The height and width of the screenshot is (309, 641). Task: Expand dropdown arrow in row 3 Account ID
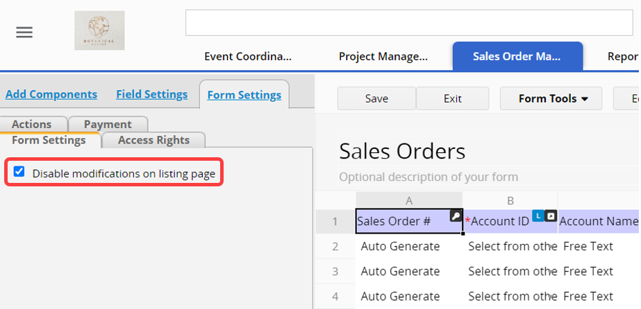552,272
